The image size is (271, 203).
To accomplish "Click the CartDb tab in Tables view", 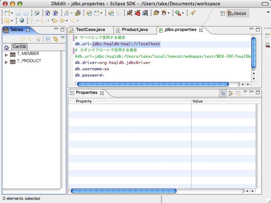I will pos(20,47).
